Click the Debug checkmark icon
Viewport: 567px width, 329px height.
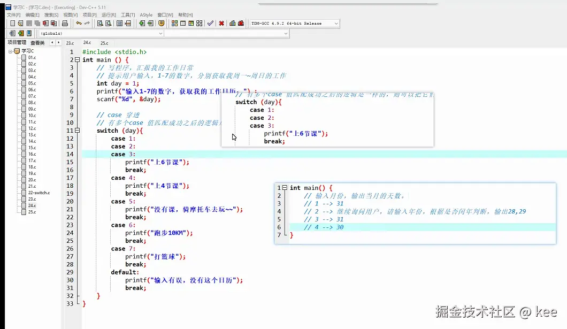[x=210, y=23]
